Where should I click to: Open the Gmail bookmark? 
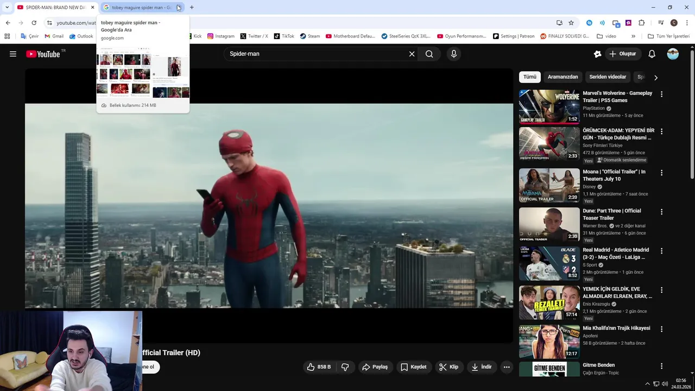(x=54, y=36)
